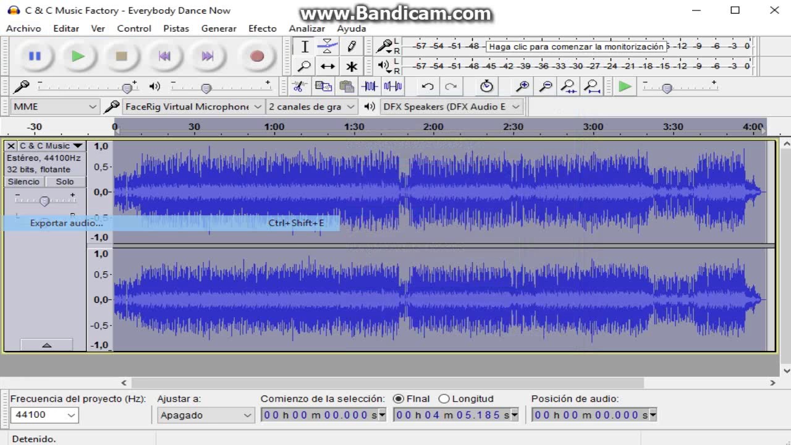Collapse the track with the bottom arrow
Screen dimensions: 791x445
point(46,345)
